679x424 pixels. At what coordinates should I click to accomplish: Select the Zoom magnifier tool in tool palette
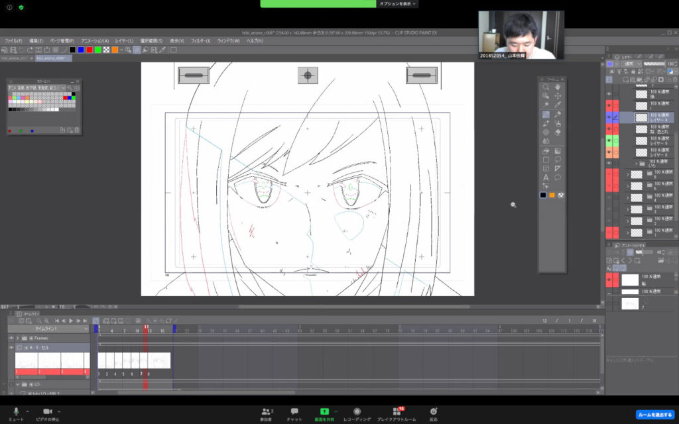click(546, 87)
